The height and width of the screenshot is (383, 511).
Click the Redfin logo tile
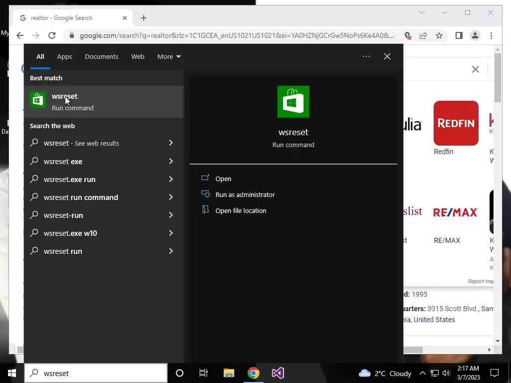pyautogui.click(x=456, y=123)
